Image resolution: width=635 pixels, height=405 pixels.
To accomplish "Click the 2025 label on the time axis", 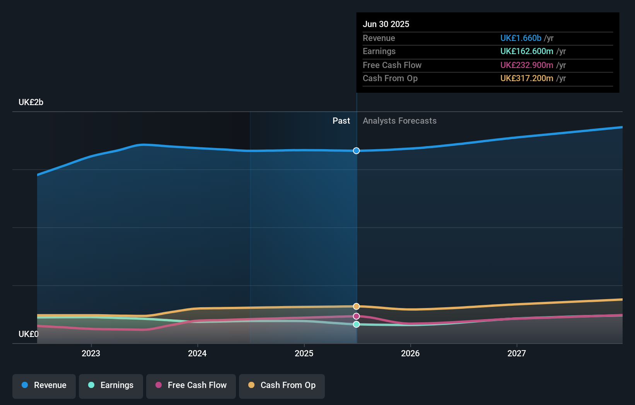I will [304, 353].
